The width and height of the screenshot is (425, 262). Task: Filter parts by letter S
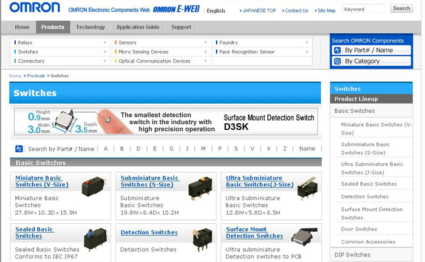236,149
